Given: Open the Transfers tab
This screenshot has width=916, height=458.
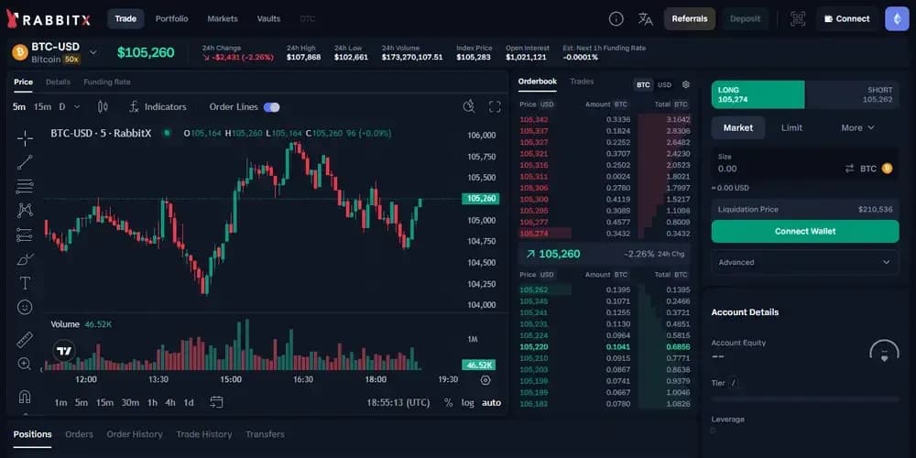Looking at the screenshot, I should tap(266, 434).
